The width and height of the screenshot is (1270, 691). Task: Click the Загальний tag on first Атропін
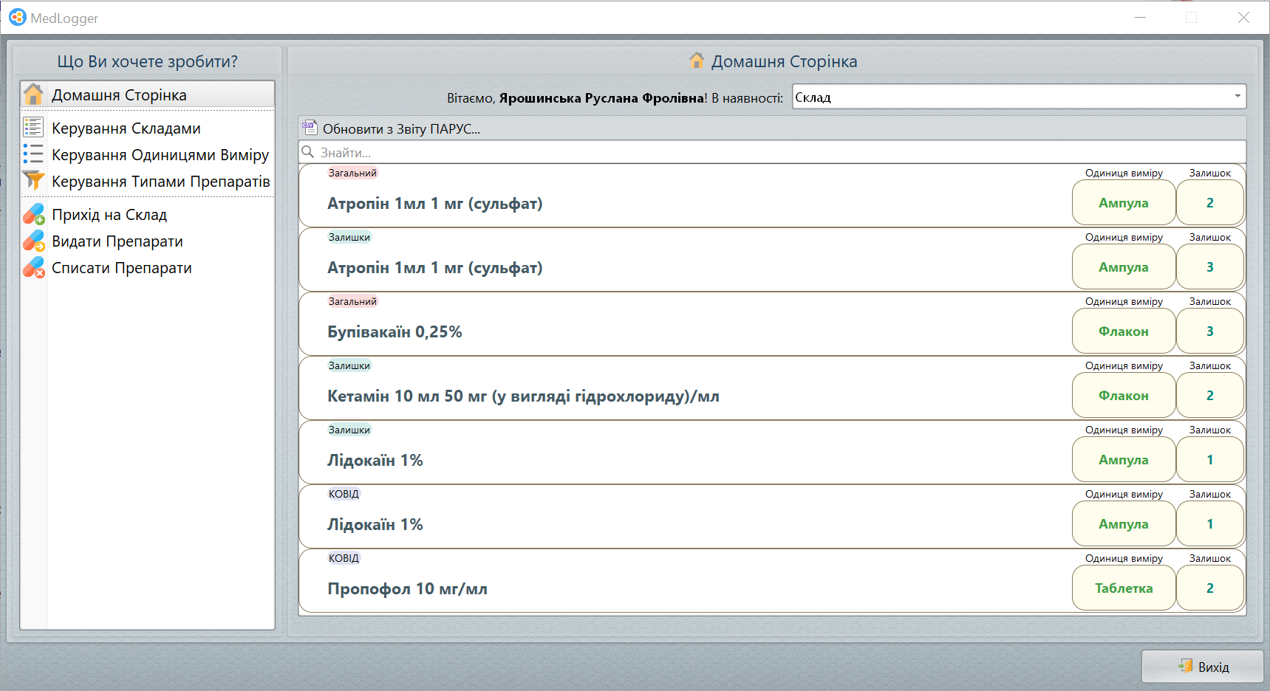click(352, 173)
